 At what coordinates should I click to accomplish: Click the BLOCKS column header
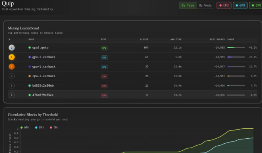pos(144,39)
